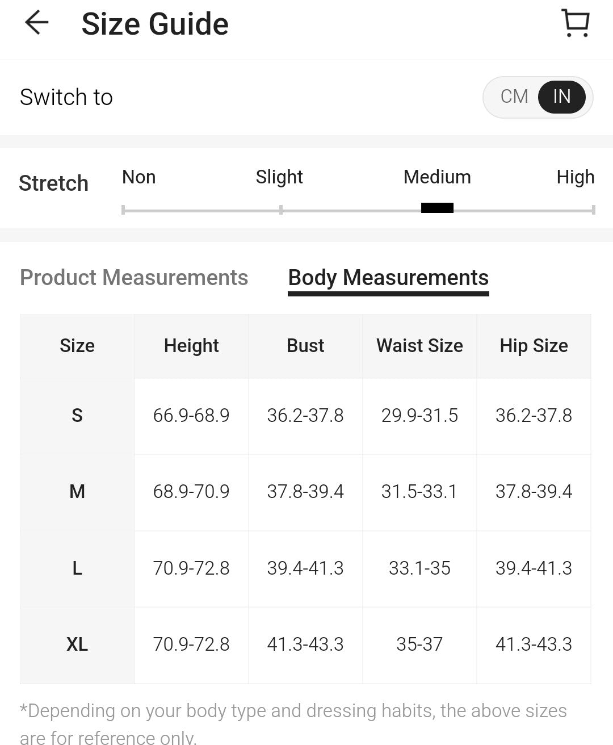The height and width of the screenshot is (745, 613).
Task: Click the Slight stretch label
Action: coord(279,177)
